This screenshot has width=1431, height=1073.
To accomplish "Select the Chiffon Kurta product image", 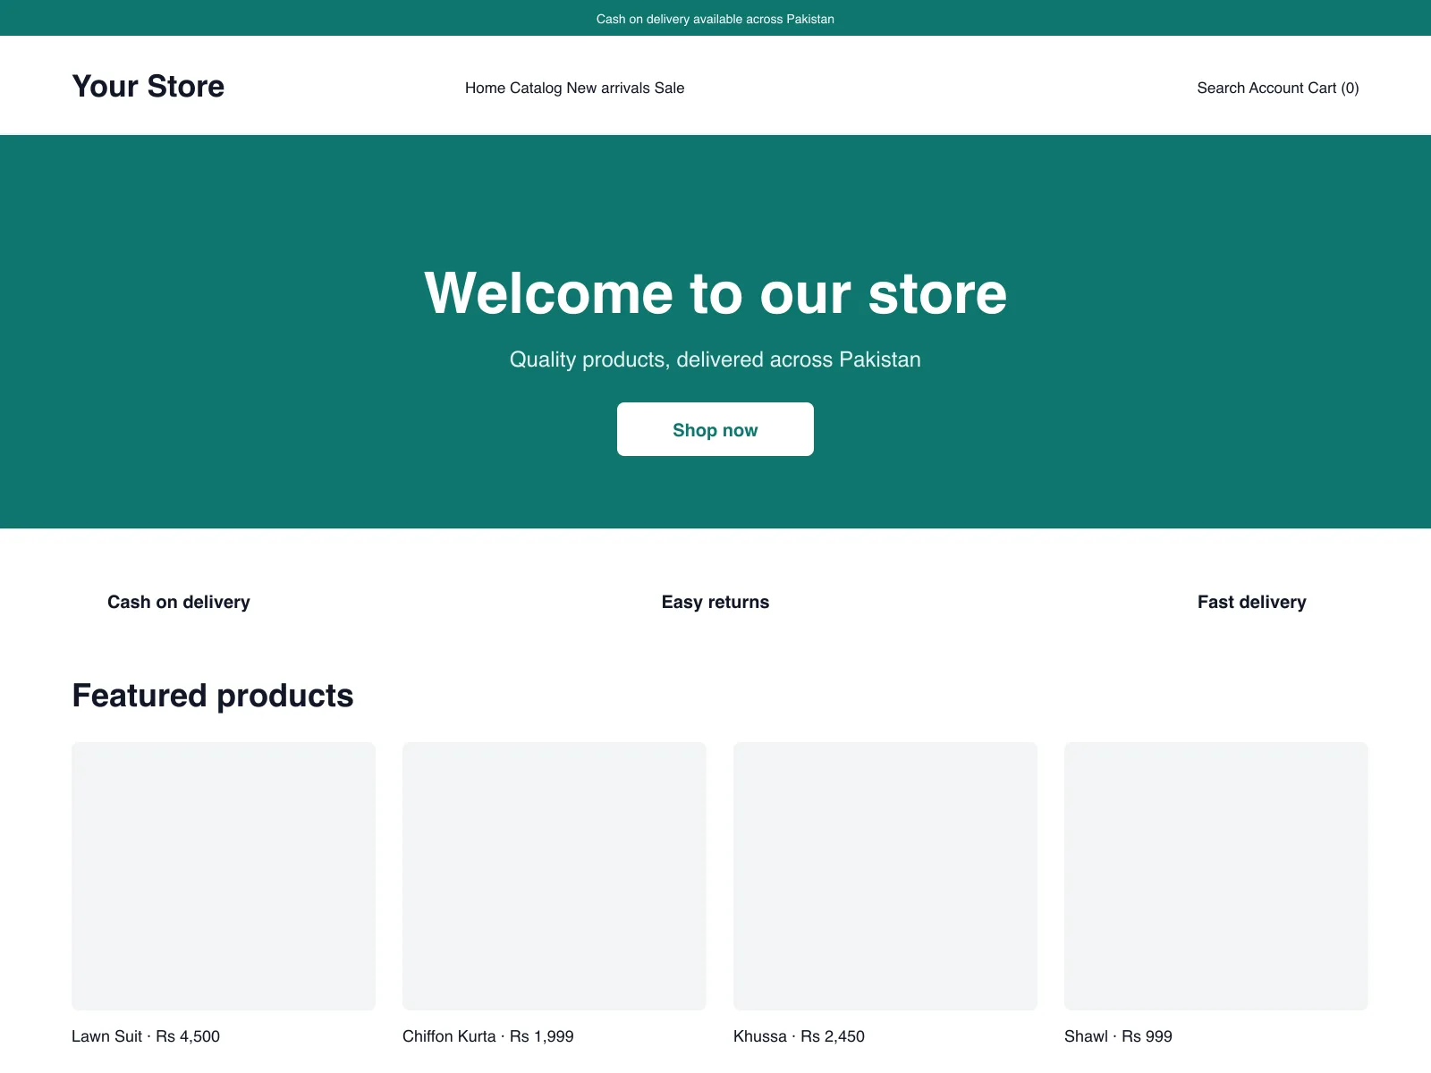I will (x=555, y=876).
